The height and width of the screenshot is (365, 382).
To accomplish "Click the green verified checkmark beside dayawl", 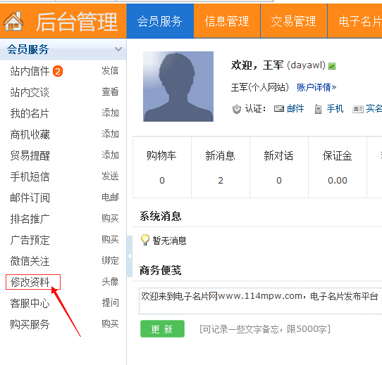I will [332, 66].
